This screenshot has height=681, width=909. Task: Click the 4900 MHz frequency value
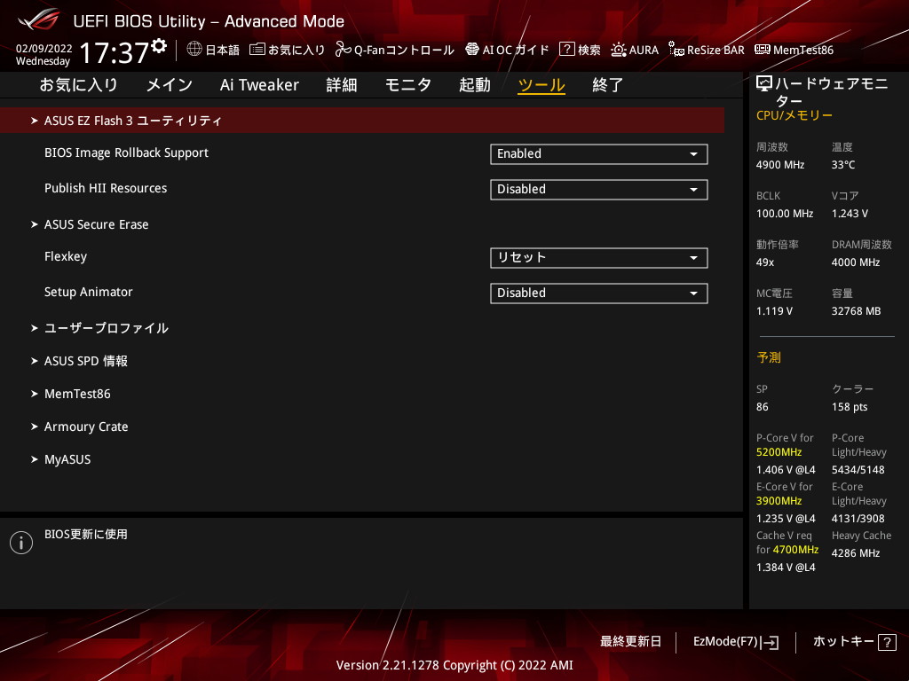pyautogui.click(x=780, y=165)
